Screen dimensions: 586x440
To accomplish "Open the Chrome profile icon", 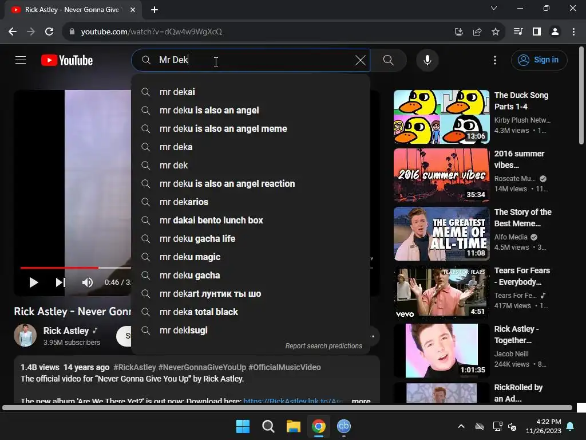I will click(x=555, y=32).
